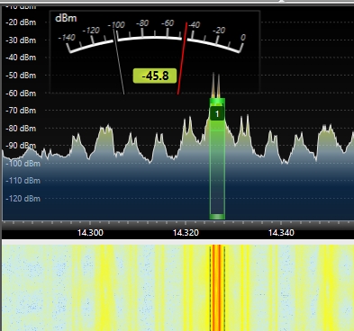The height and width of the screenshot is (331, 354).
Task: Click the bottom handle of green passband
Action: 217,217
